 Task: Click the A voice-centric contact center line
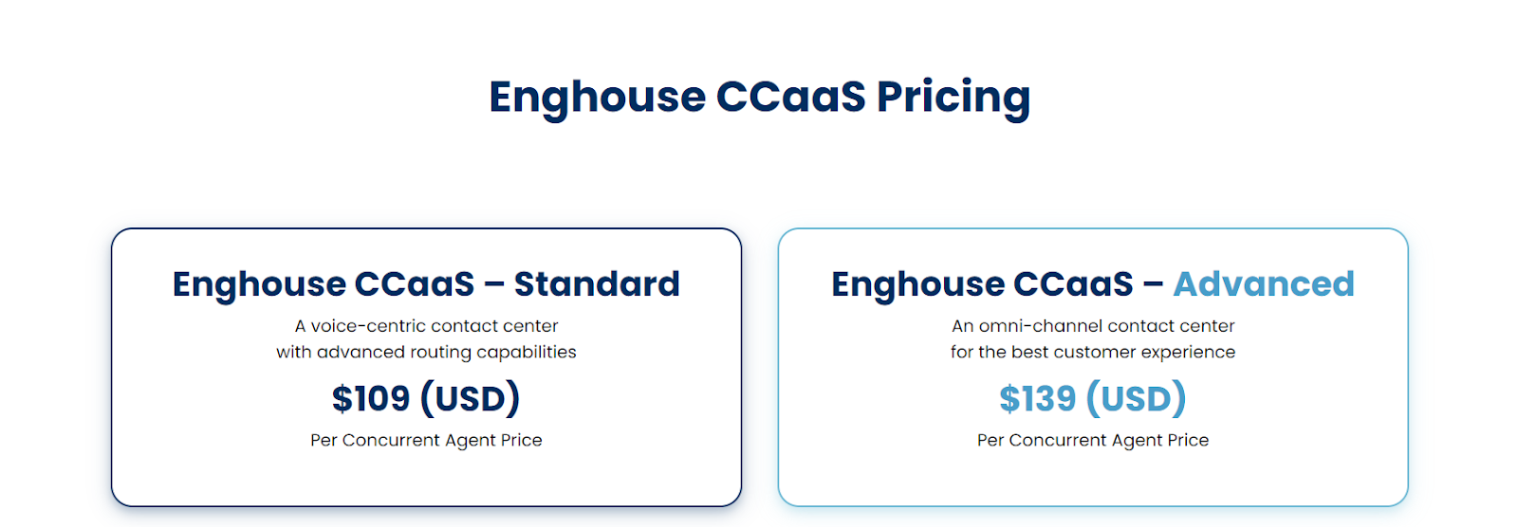pos(426,326)
